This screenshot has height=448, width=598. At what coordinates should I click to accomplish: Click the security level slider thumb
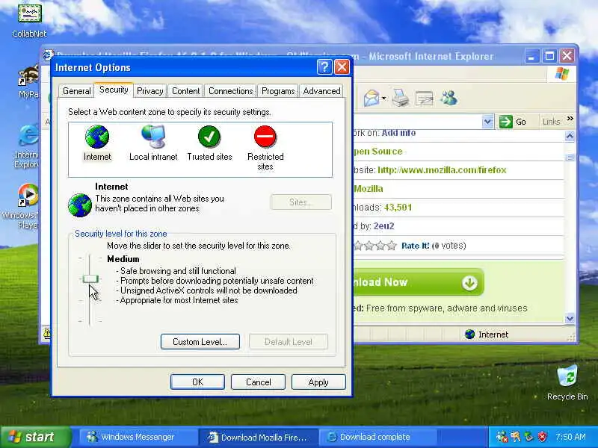pyautogui.click(x=90, y=279)
